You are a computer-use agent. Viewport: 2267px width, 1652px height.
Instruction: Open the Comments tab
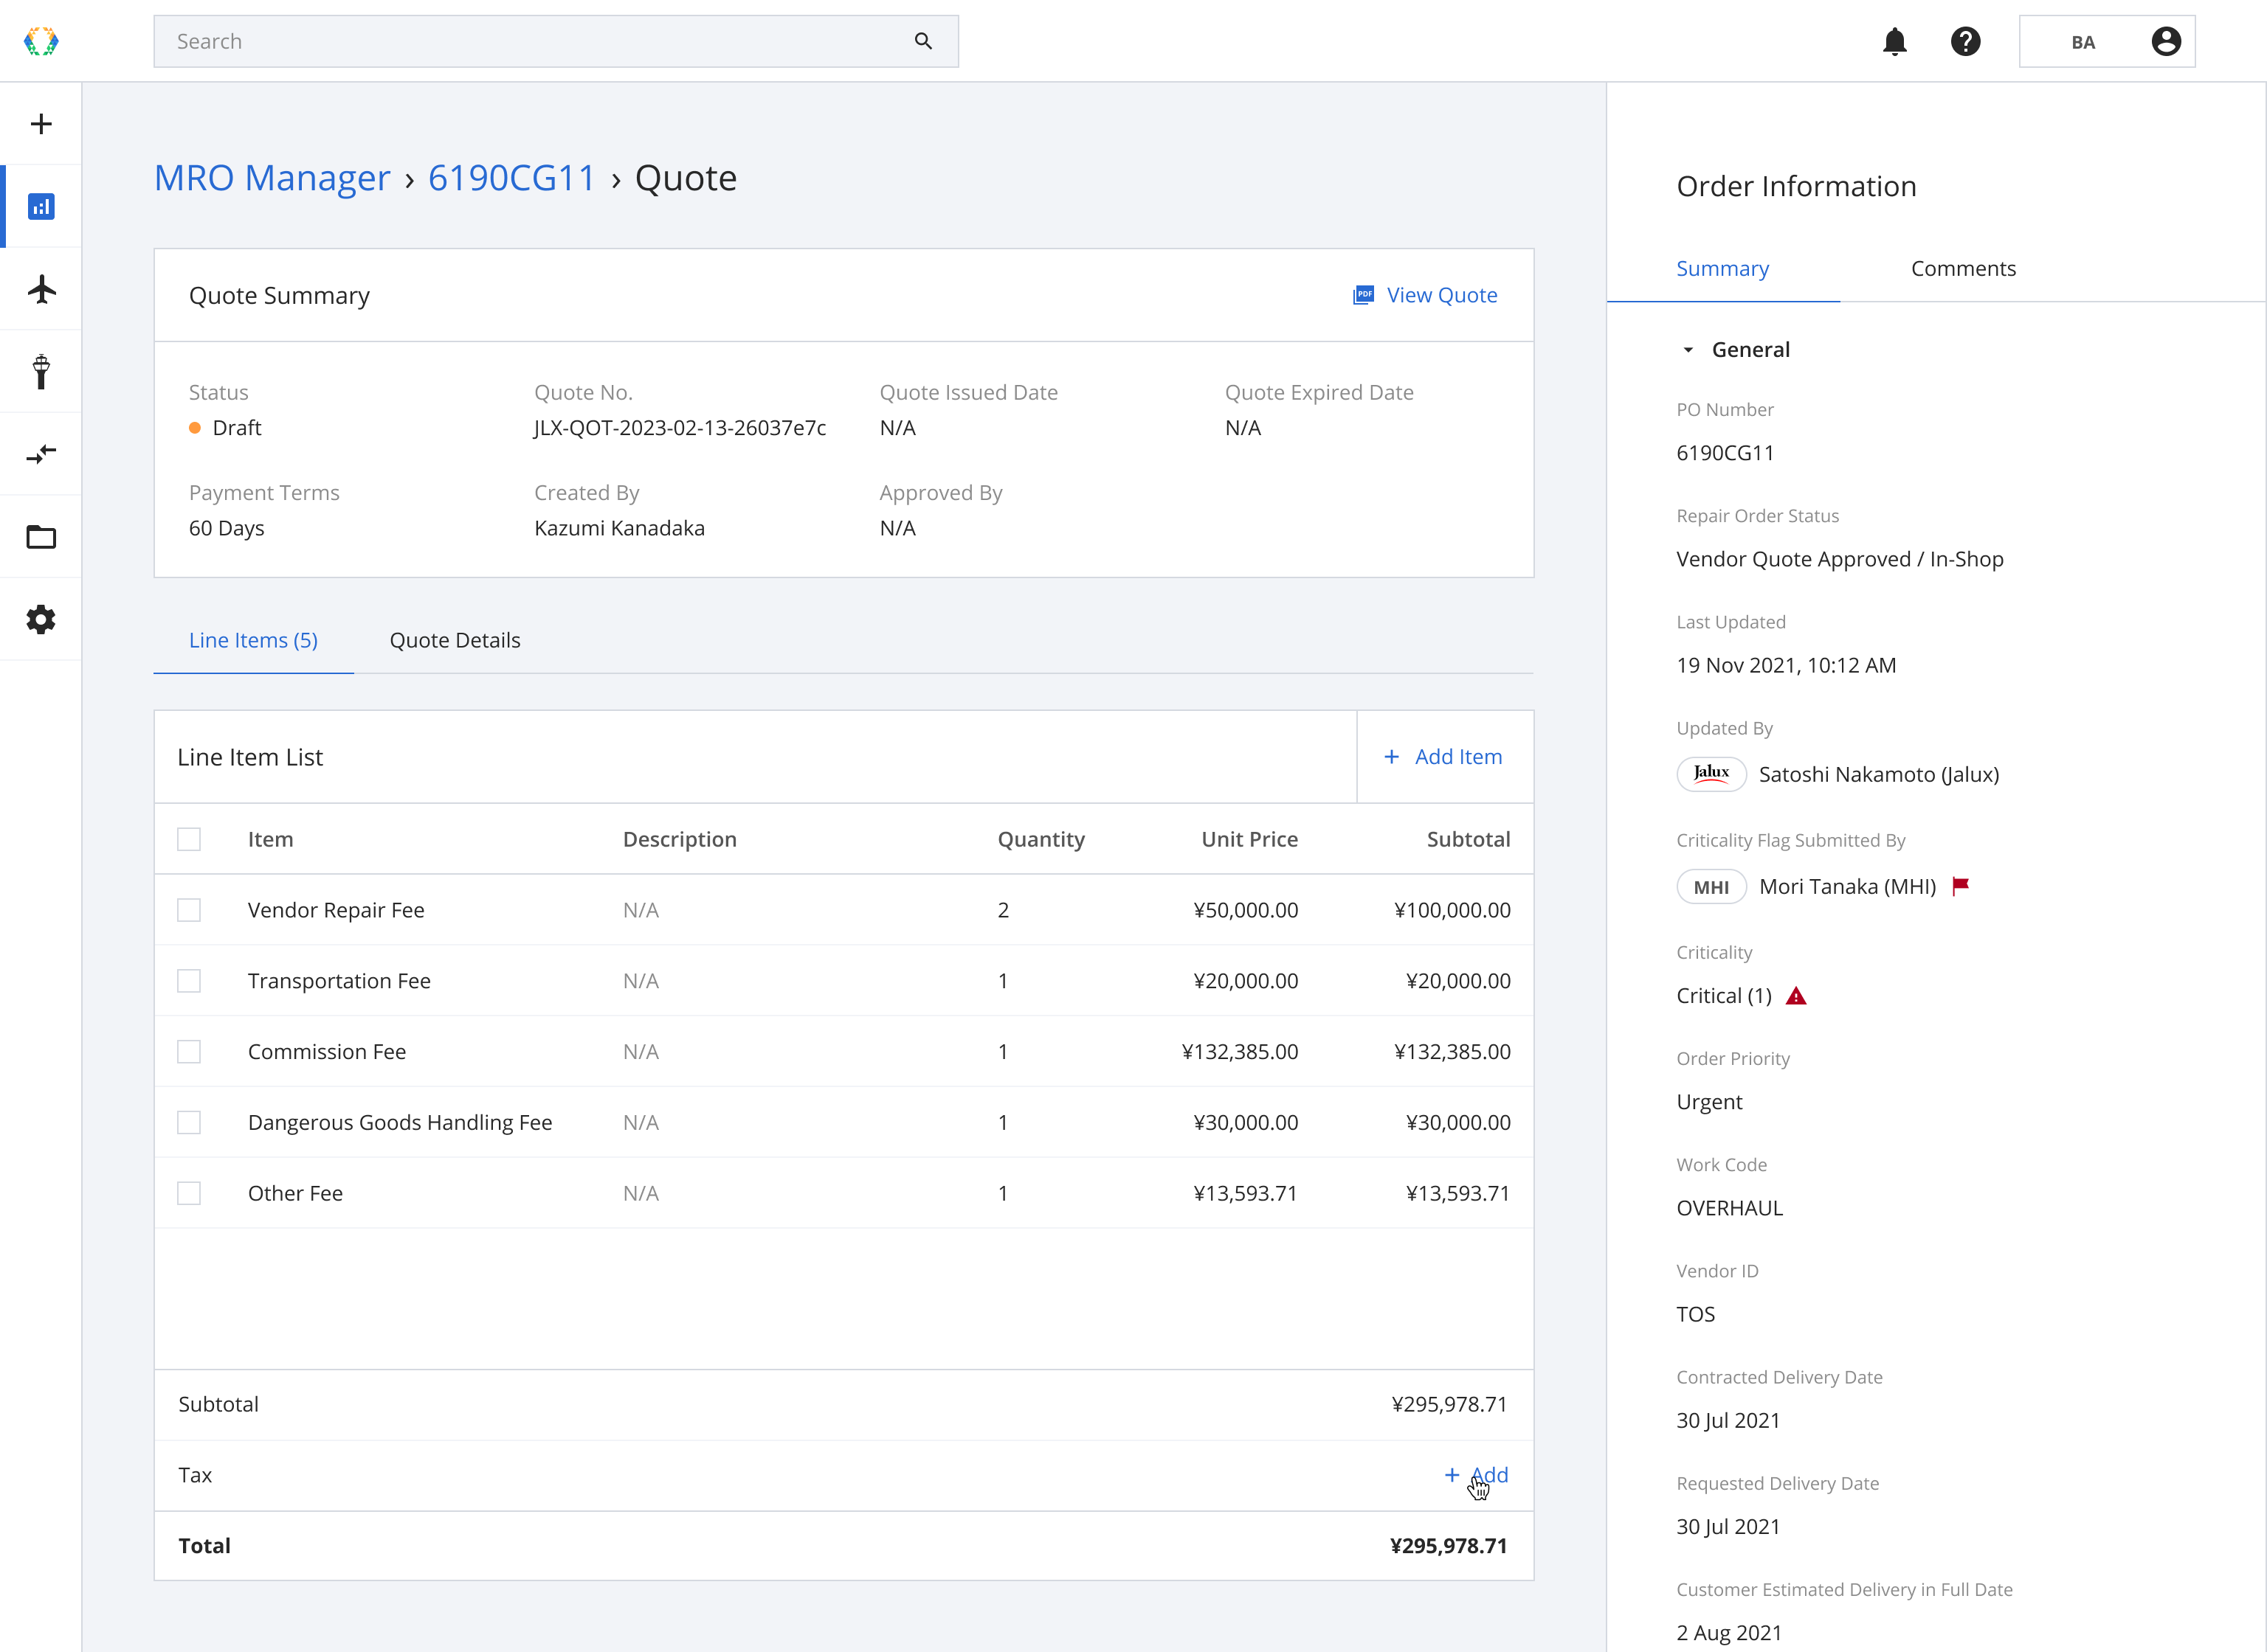click(1963, 268)
